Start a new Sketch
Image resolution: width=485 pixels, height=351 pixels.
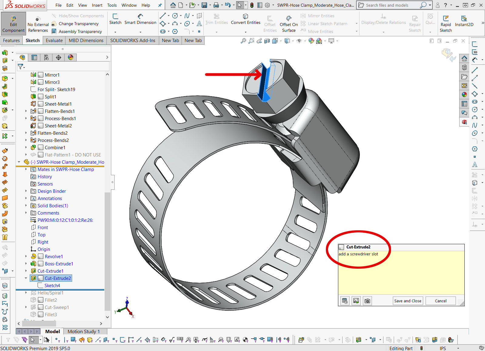115,19
